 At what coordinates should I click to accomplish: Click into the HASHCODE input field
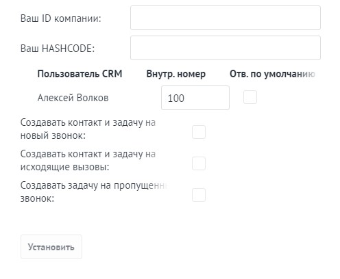226,48
